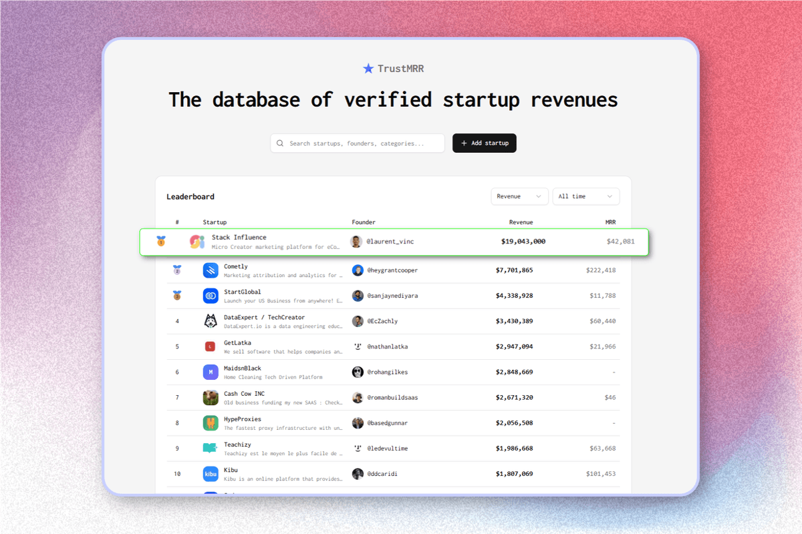Click @romanbuildsaas next to Cash Cow INC
The image size is (802, 534).
tap(392, 397)
